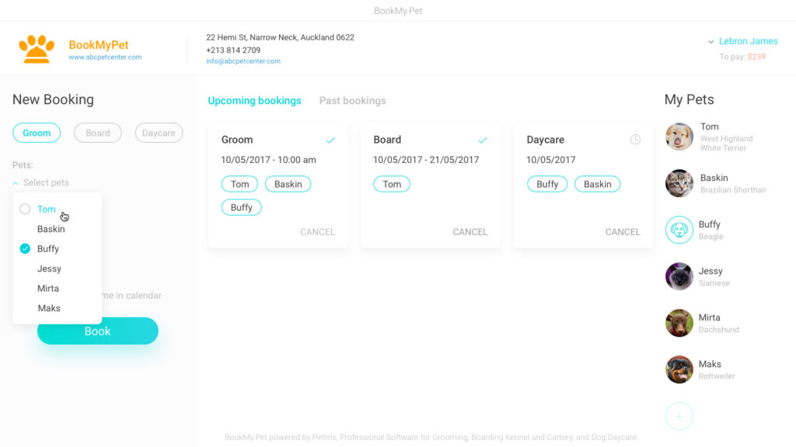
Task: Select Buffy Beagle name in My Pets
Action: click(709, 224)
